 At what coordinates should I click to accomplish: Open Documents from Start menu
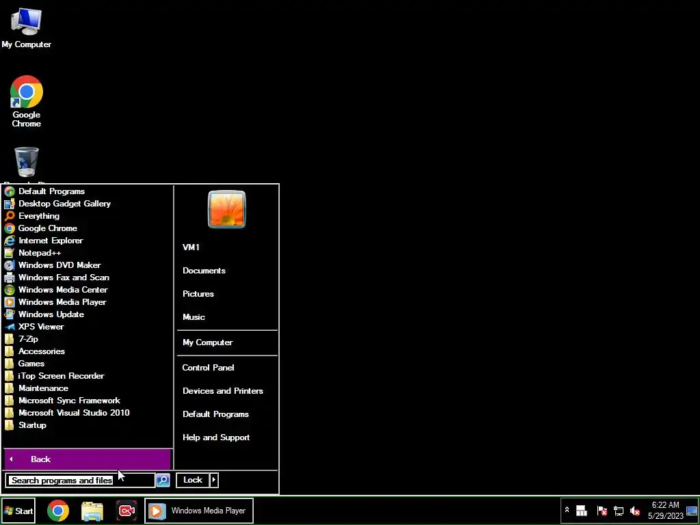tap(227, 271)
